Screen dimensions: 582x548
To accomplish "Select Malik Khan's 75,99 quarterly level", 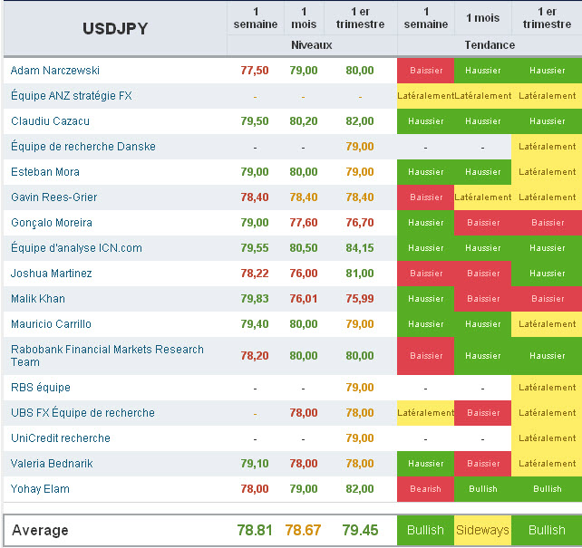I will pos(360,299).
